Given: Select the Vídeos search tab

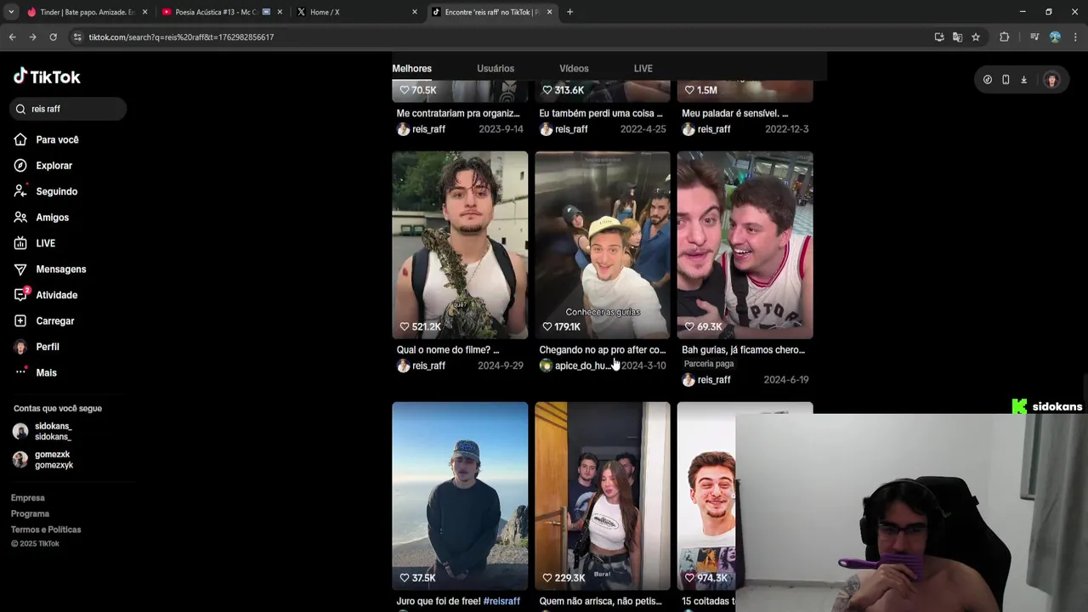Looking at the screenshot, I should point(574,69).
